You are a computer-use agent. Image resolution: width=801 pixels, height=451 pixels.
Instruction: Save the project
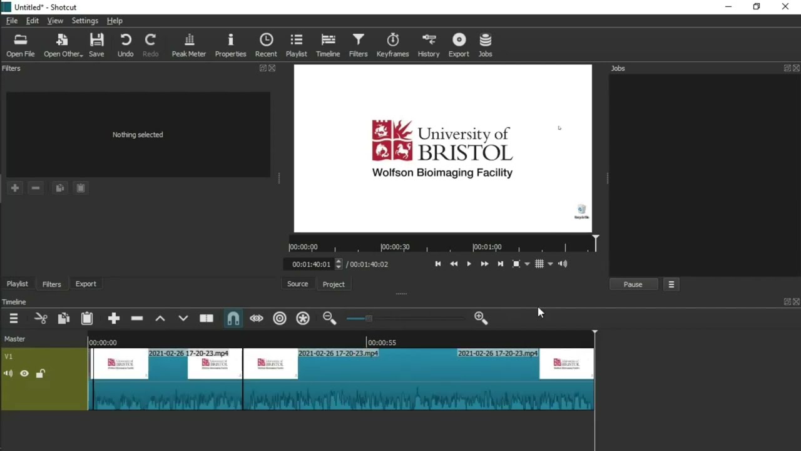point(96,46)
